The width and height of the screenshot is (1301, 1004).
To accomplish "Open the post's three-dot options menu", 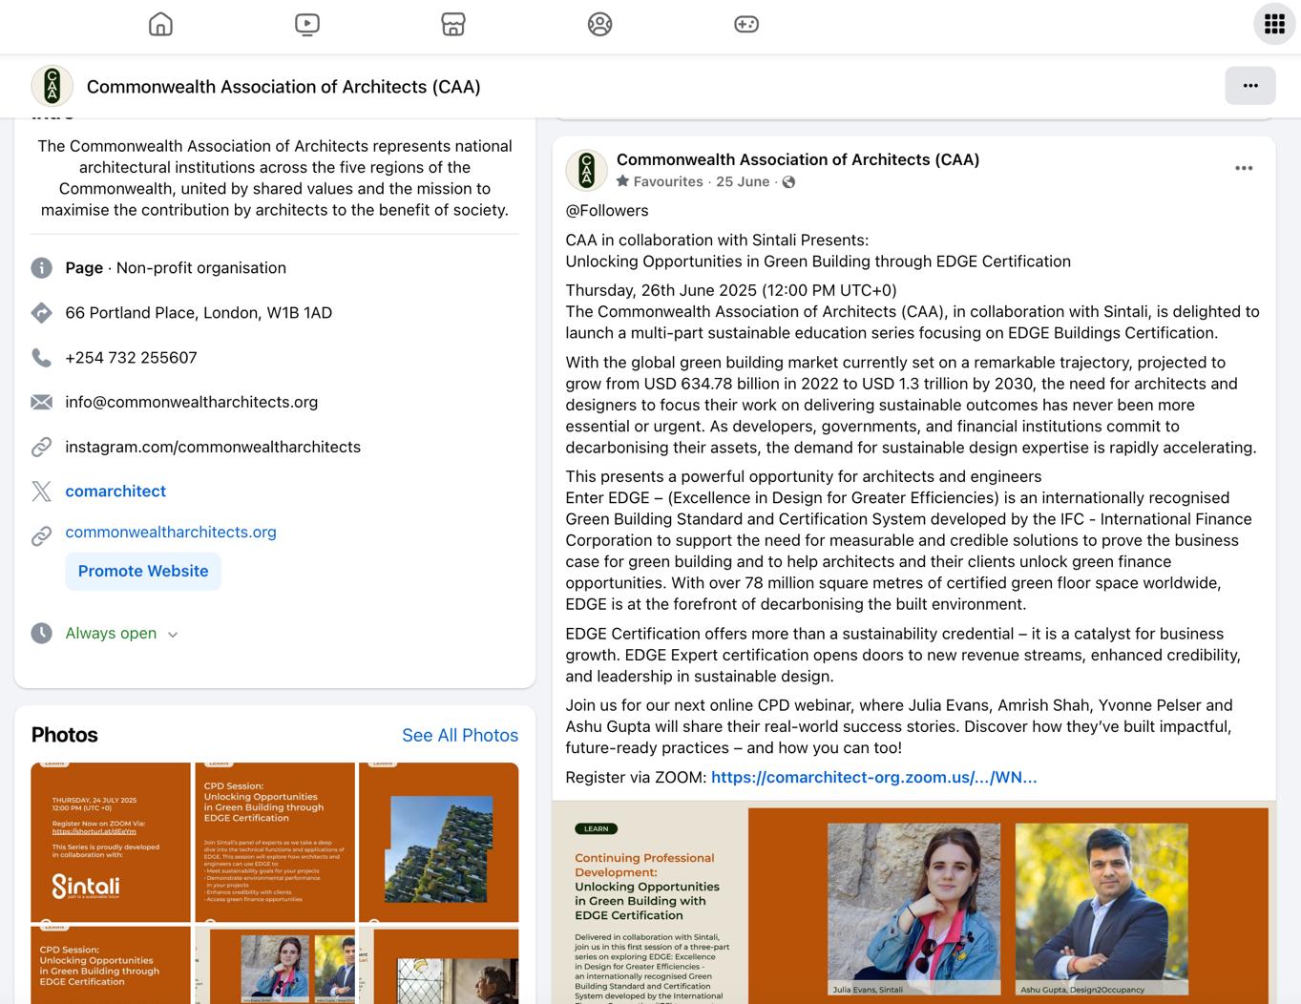I will [1244, 168].
